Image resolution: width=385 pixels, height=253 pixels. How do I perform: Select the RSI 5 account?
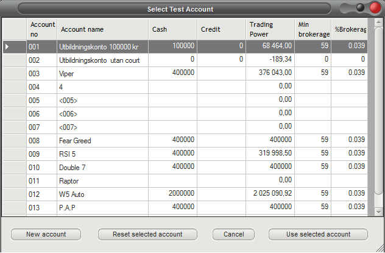pos(185,154)
